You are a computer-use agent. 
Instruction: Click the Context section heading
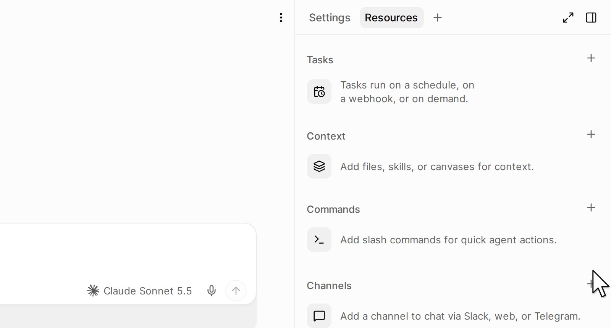click(326, 136)
